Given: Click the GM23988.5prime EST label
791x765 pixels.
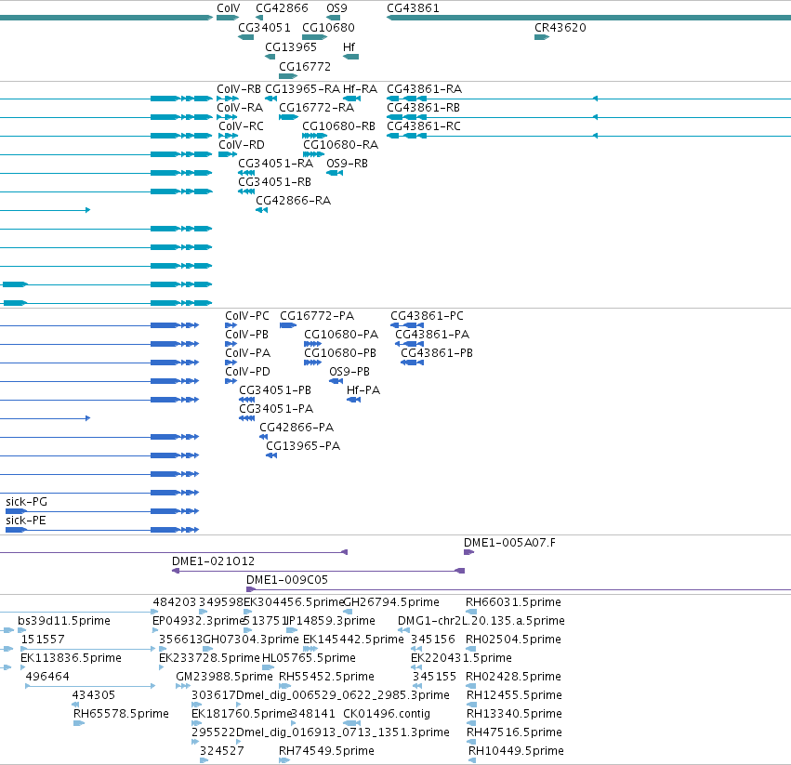Looking at the screenshot, I should click(x=225, y=676).
